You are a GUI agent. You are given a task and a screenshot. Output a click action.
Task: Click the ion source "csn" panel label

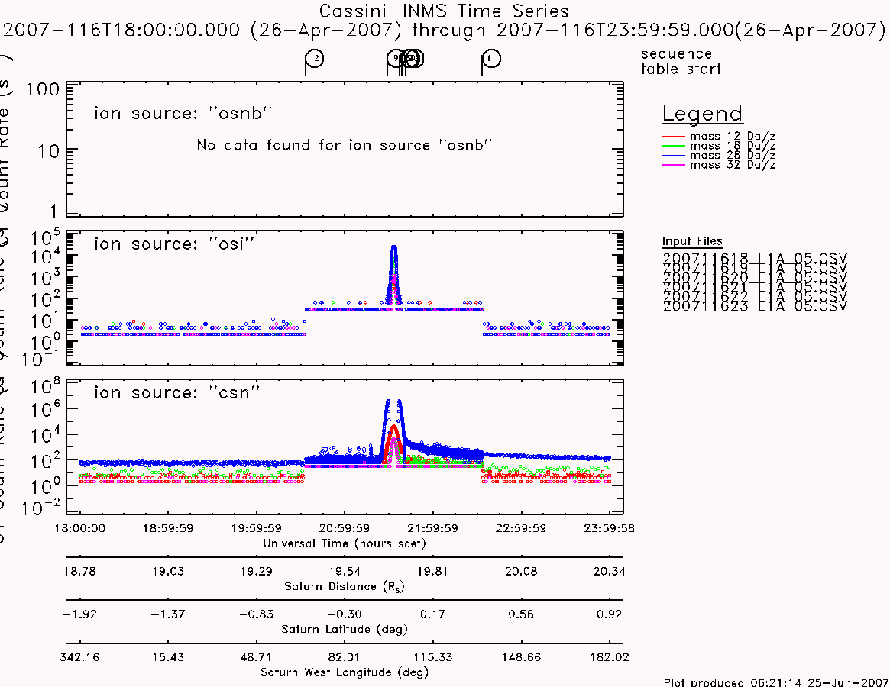click(x=176, y=392)
